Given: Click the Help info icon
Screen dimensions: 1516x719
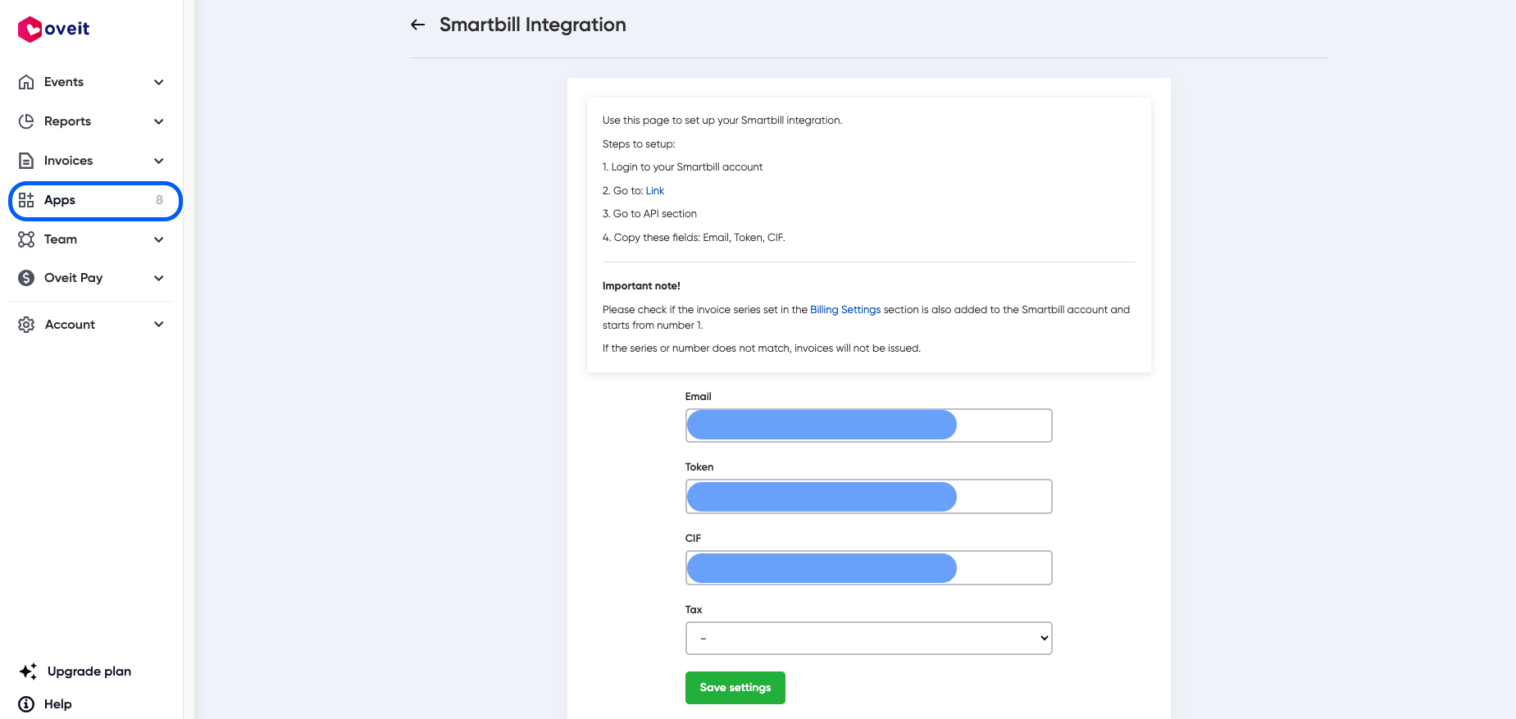Looking at the screenshot, I should click(x=26, y=704).
